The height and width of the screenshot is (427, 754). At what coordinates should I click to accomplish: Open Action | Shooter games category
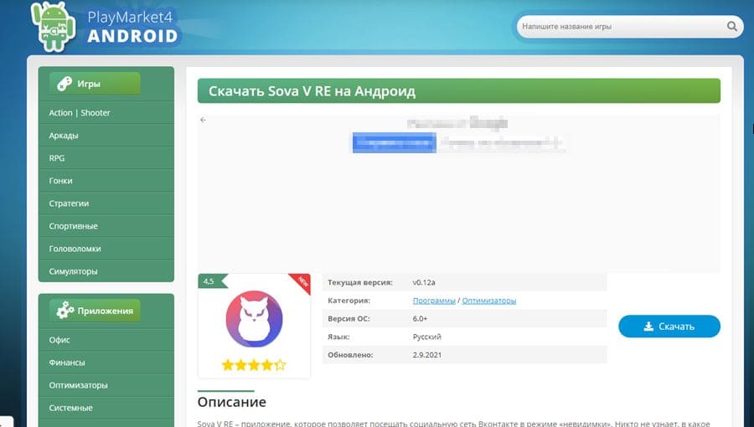point(106,112)
